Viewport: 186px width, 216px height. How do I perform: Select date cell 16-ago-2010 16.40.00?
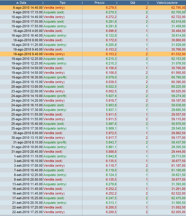pyautogui.click(x=27, y=35)
